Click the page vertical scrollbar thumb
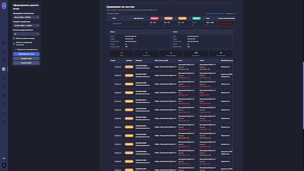Image resolution: width=304 pixels, height=171 pixels. (x=303, y=95)
